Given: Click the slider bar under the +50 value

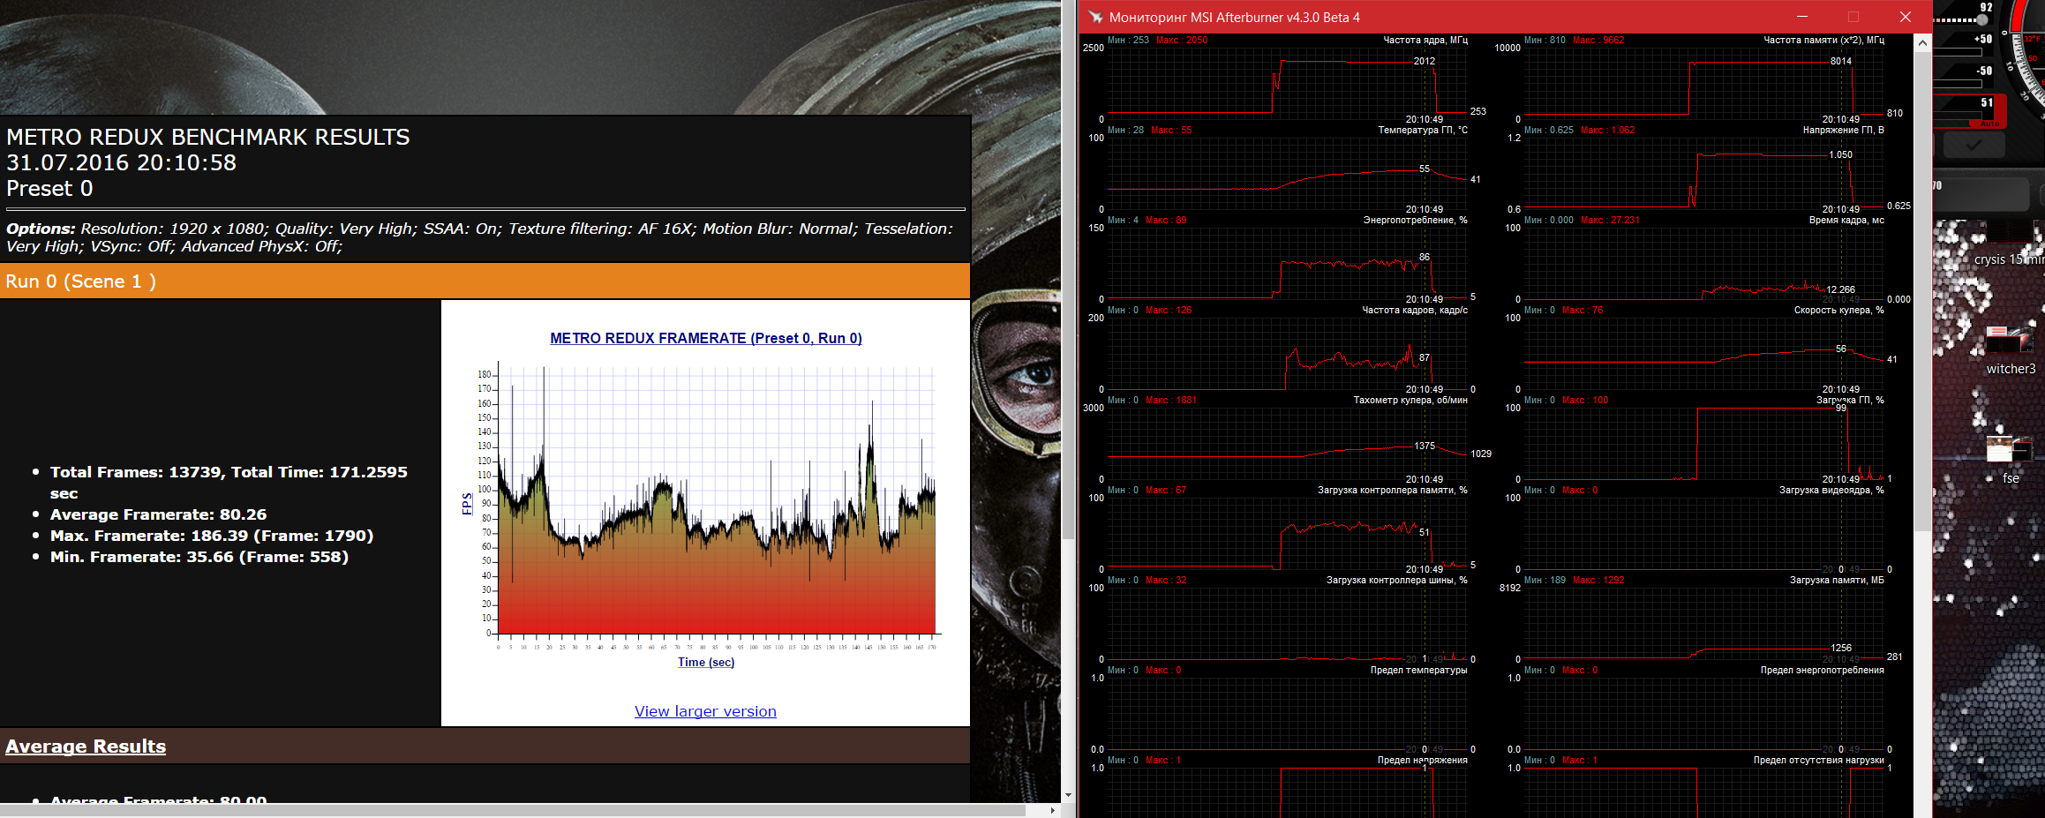Looking at the screenshot, I should (x=1958, y=52).
